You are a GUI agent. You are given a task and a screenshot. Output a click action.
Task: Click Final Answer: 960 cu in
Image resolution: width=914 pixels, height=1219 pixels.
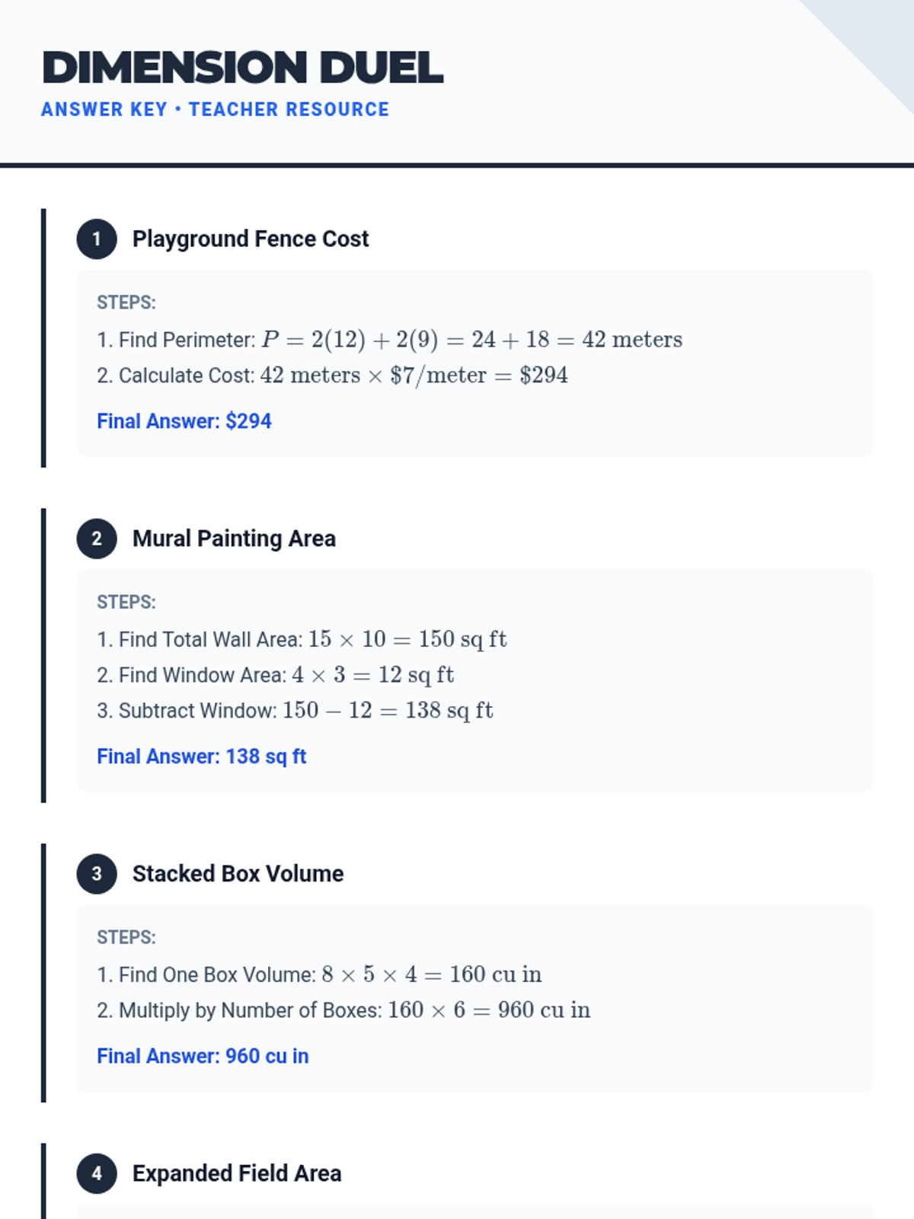click(203, 1056)
